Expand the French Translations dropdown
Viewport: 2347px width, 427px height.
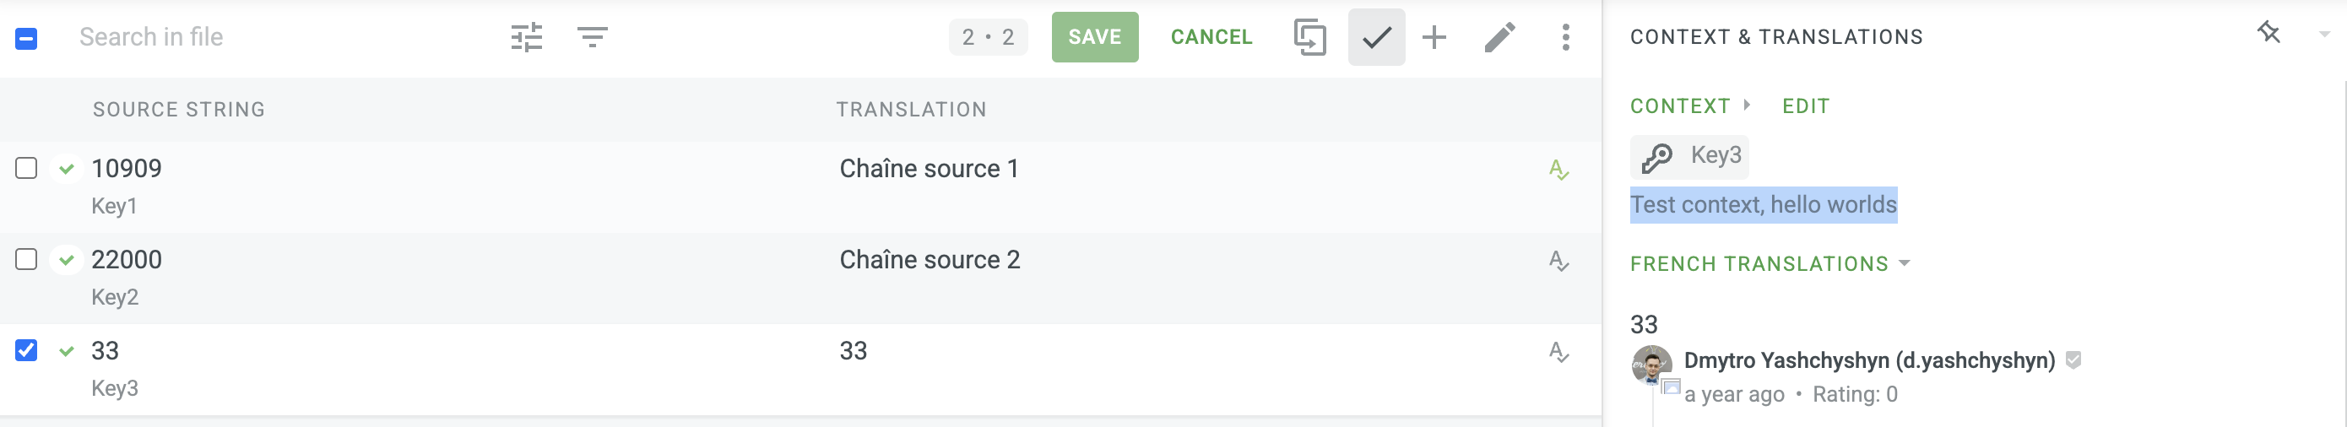[1903, 263]
